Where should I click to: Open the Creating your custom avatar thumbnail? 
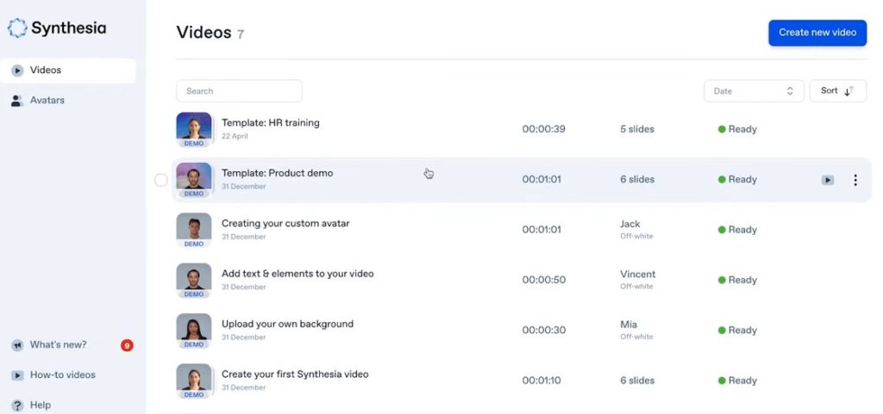(194, 230)
